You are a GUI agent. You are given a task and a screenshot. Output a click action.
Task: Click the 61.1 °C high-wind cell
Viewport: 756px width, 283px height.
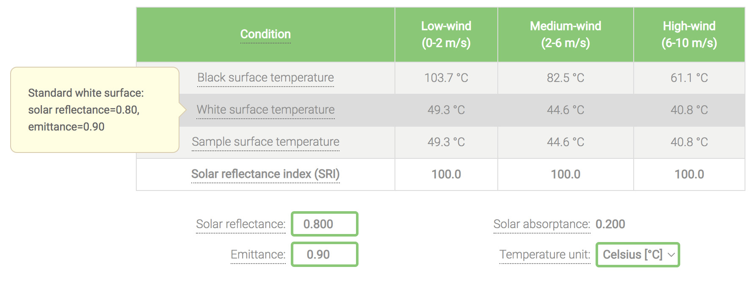689,78
